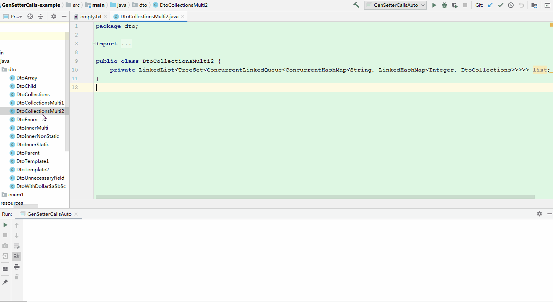Viewport: 553px width, 302px height.
Task: Open the Project view selector dropdown
Action: coord(13,16)
